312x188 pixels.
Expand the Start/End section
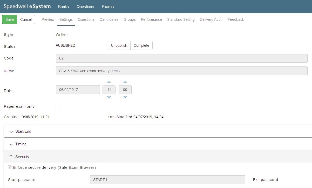pos(23,131)
